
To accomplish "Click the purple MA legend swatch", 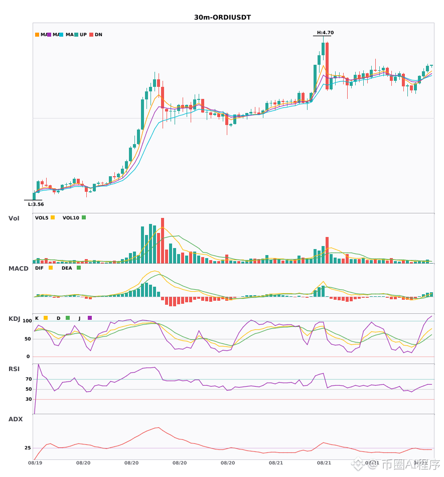I will click(x=49, y=35).
